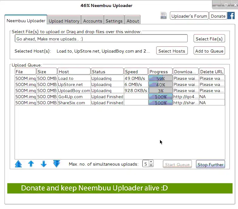Move selected upload up one position
This screenshot has width=238, height=209.
(31, 164)
